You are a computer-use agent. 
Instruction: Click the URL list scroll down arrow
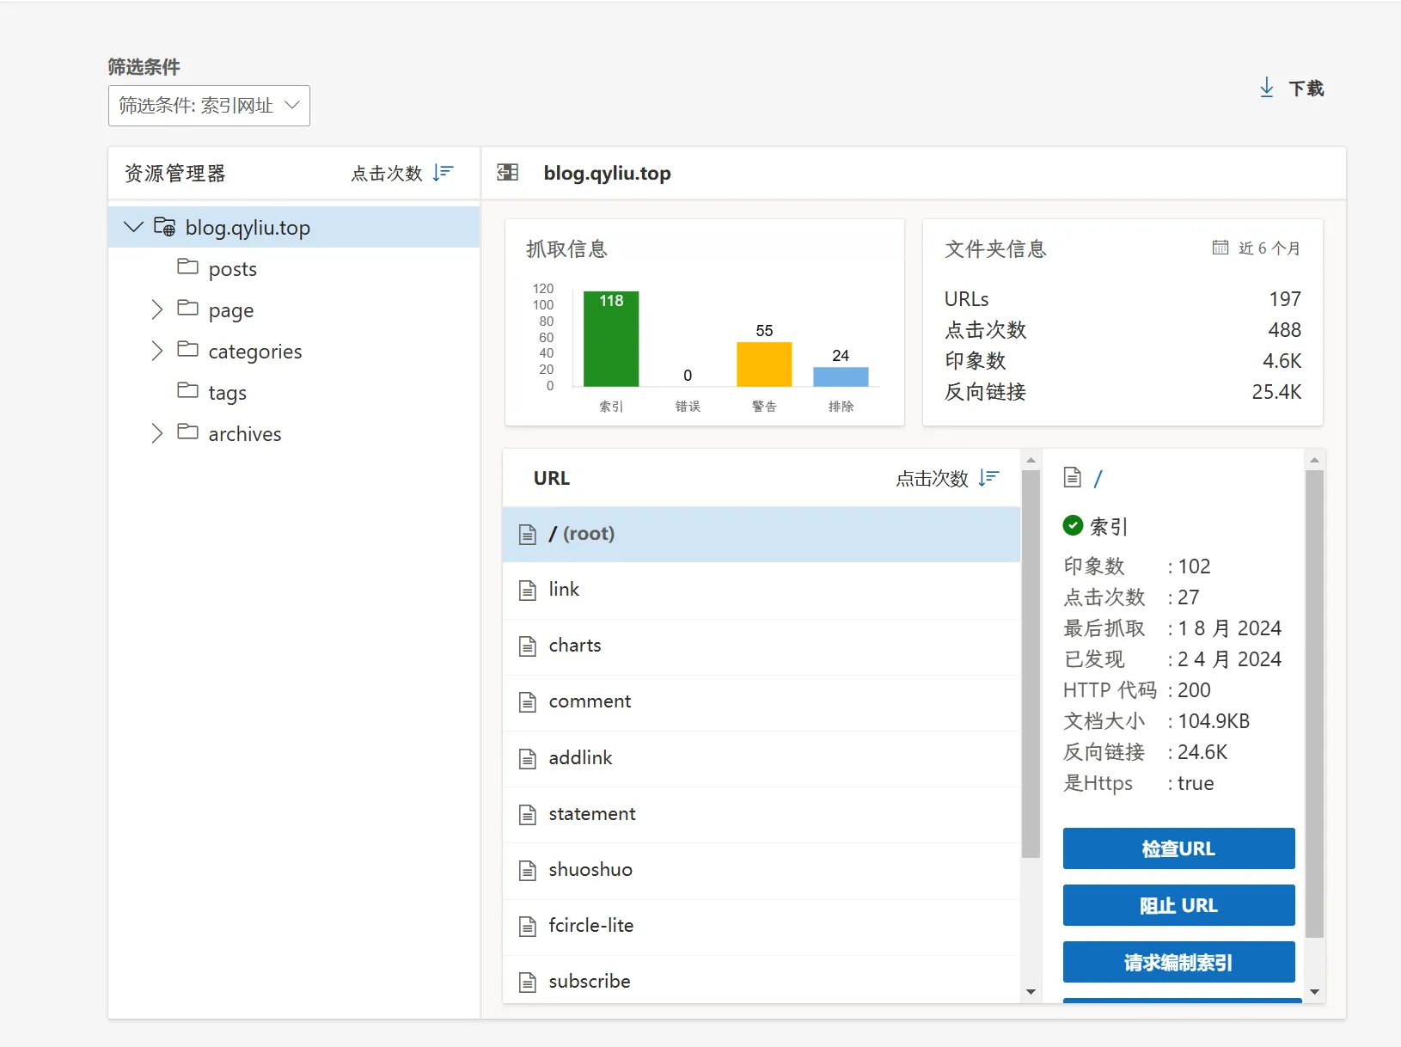pyautogui.click(x=1031, y=992)
